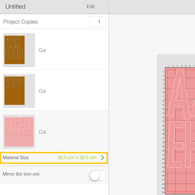Click the Cut label next to YTPP mat
The width and height of the screenshot is (195, 195).
tap(42, 91)
